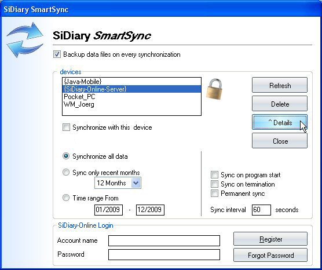The height and width of the screenshot is (270, 322).
Task: Select Time range From radio button
Action: click(66, 198)
